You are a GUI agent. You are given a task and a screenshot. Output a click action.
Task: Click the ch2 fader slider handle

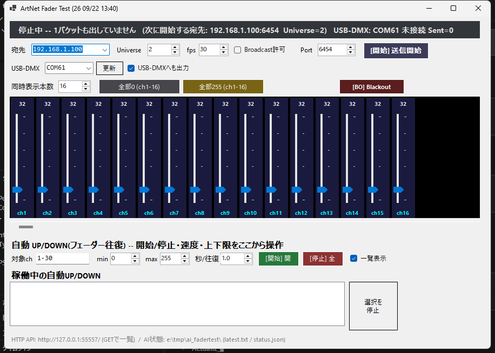point(43,190)
